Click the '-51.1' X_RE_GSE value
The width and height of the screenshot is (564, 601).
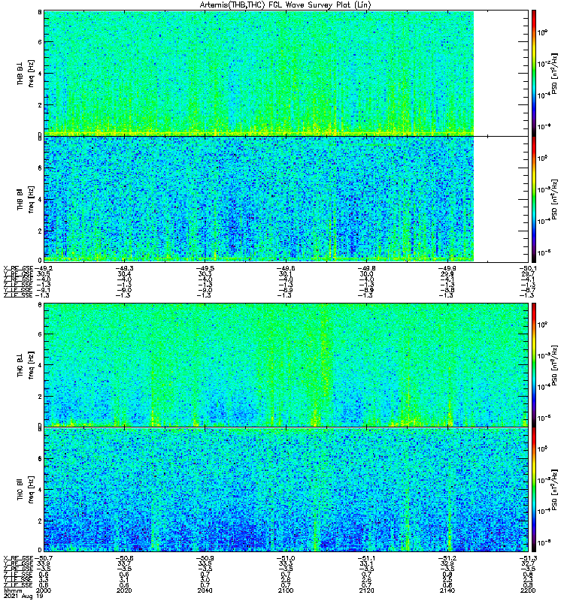point(366,558)
